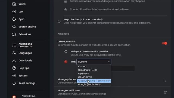Click the Languages translate icon

pyautogui.click(x=14, y=53)
